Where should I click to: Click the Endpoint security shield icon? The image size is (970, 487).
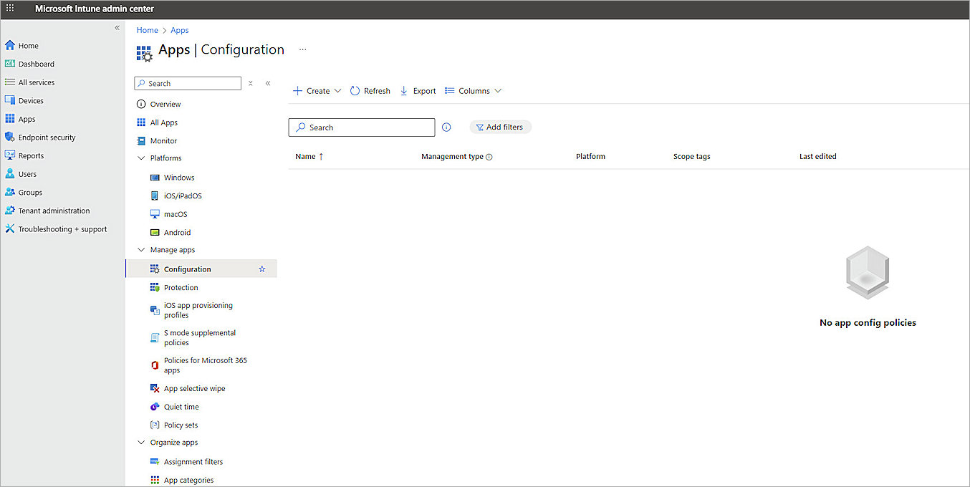10,138
